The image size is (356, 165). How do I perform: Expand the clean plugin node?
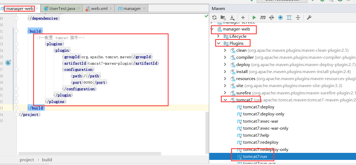[x=225, y=50]
